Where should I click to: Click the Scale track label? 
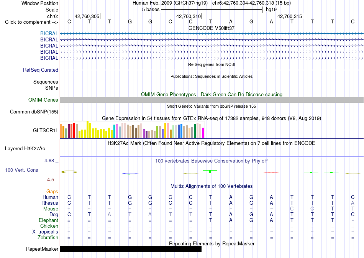pyautogui.click(x=52, y=10)
